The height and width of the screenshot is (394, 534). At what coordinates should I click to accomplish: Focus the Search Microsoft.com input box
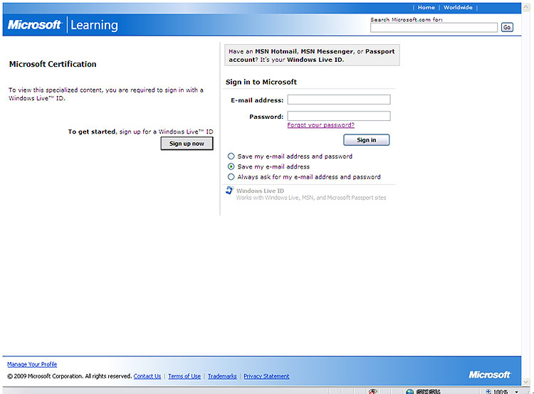pyautogui.click(x=434, y=28)
